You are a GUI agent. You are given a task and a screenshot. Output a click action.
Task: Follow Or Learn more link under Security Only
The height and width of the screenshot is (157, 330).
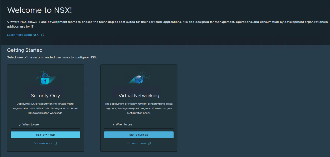pos(43,144)
